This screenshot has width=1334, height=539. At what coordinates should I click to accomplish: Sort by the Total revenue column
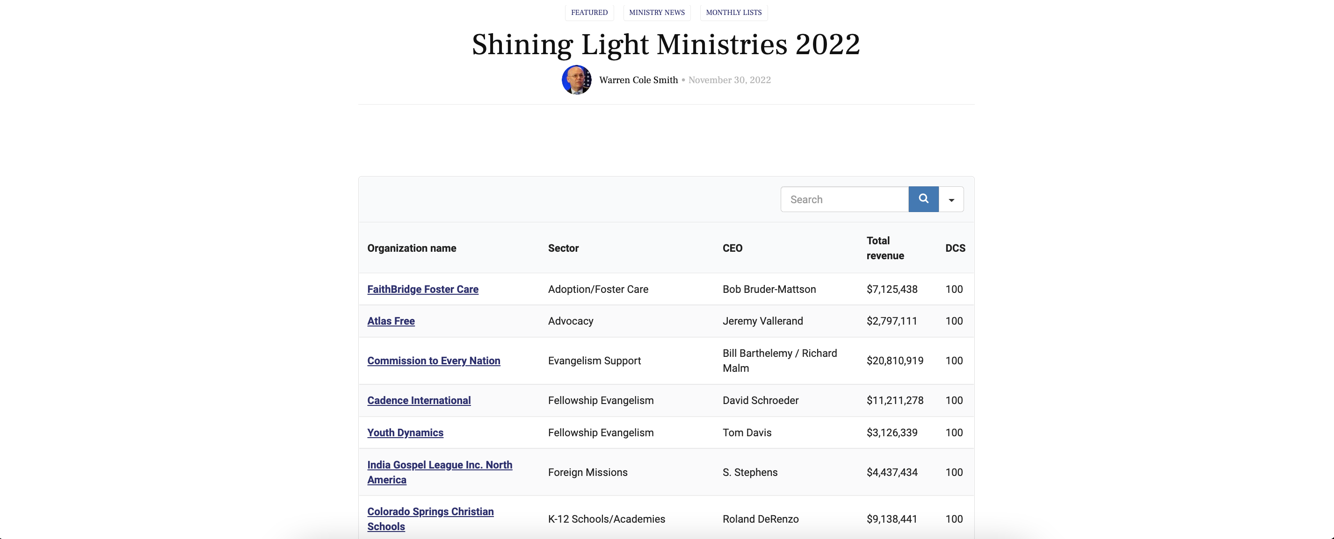885,248
